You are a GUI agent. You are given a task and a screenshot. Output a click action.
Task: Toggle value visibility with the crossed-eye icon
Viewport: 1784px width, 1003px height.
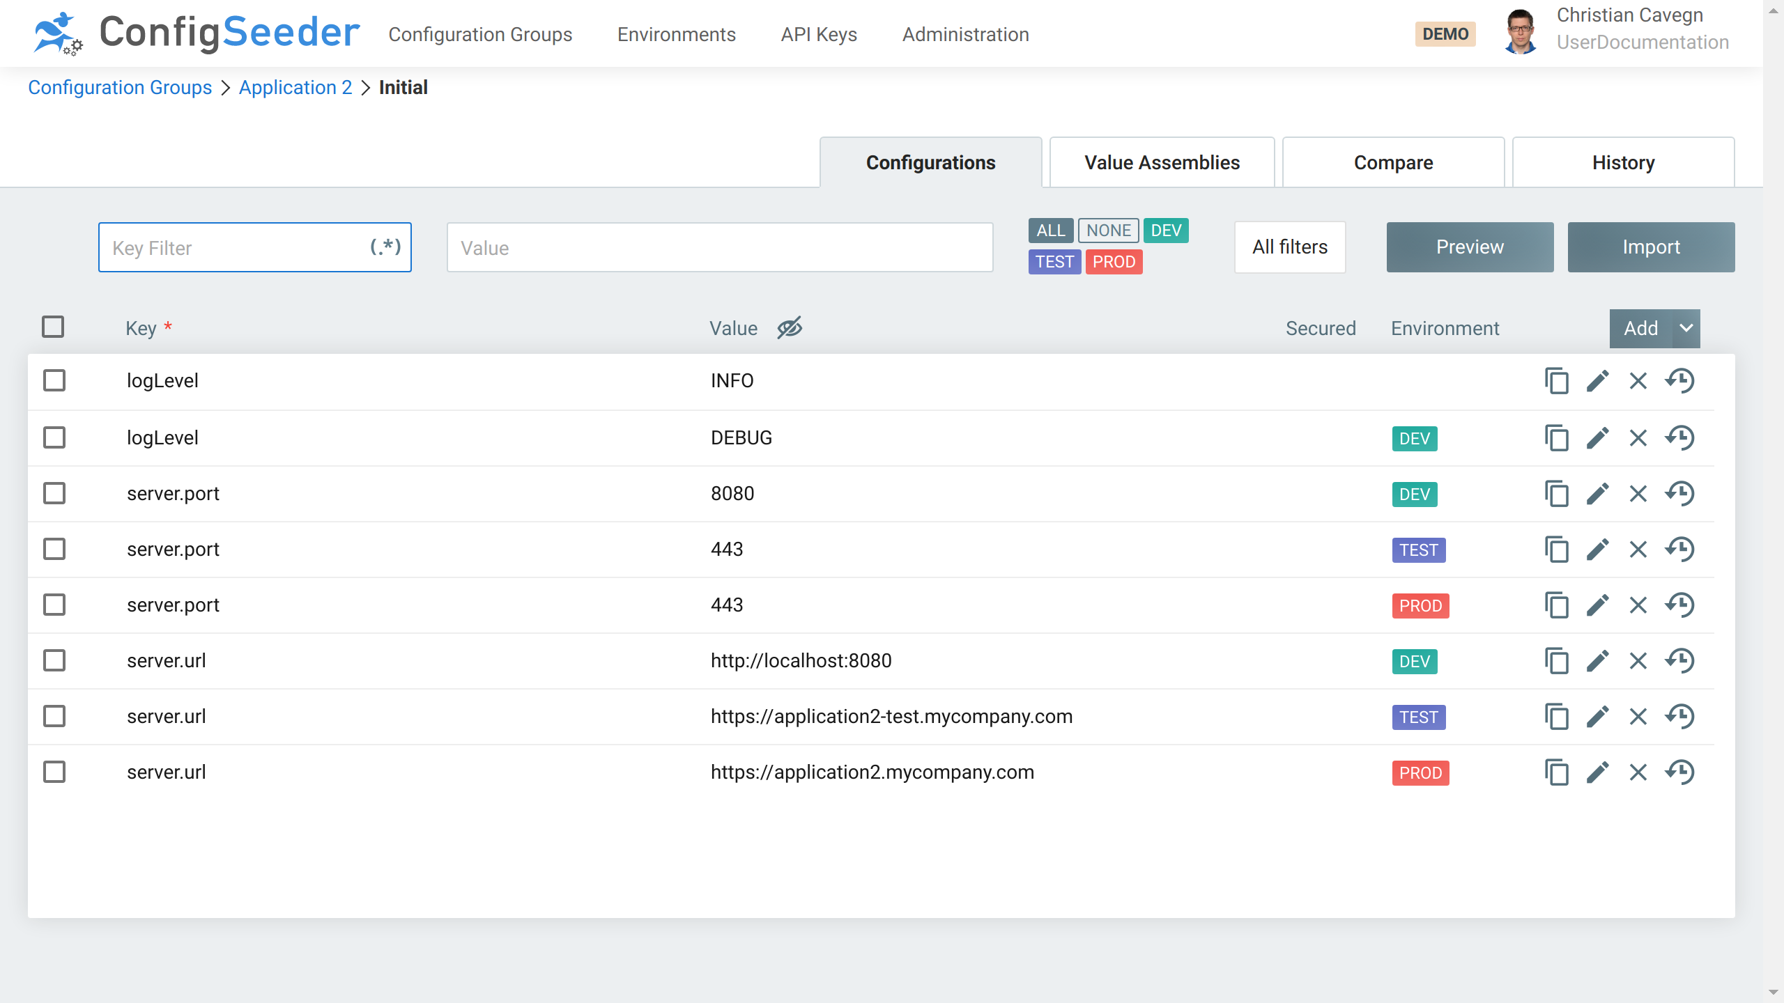[x=790, y=327]
